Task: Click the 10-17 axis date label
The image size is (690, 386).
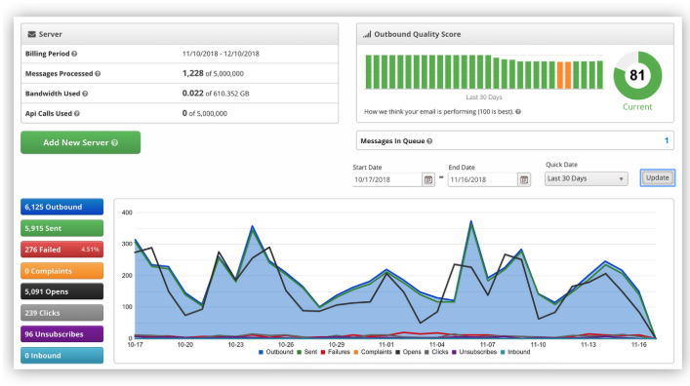Action: [135, 345]
